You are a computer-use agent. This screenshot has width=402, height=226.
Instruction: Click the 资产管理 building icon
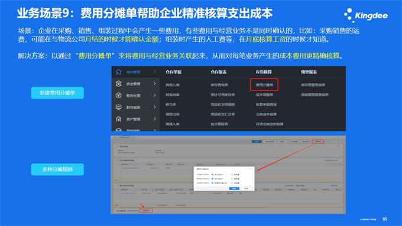click(x=118, y=119)
